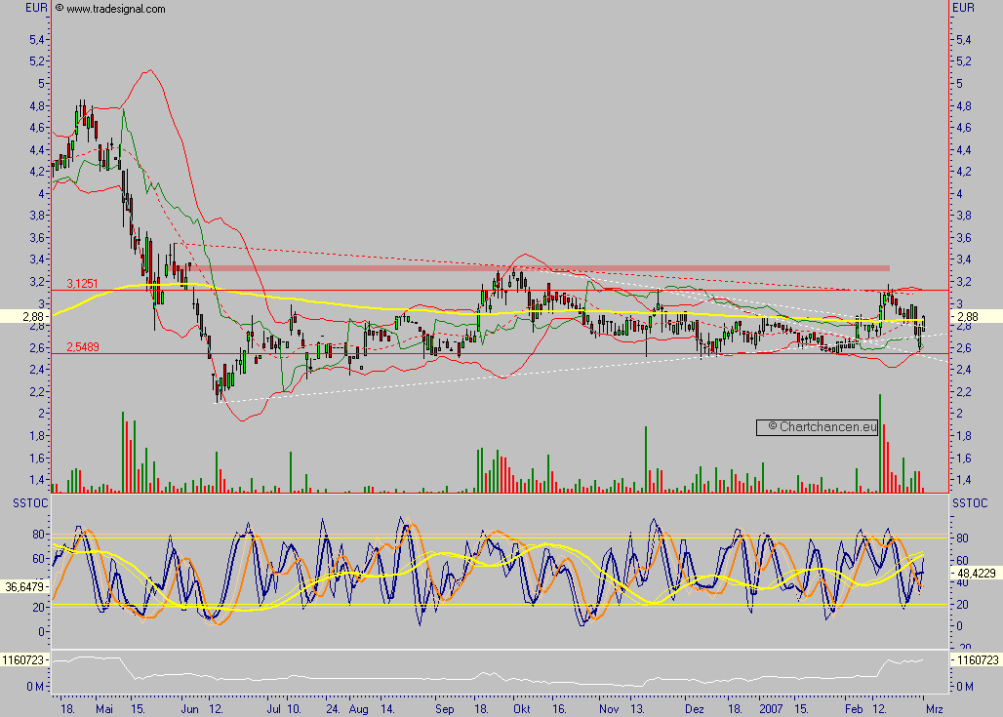Select the 3,1251 resistance level label
1003x717 pixels.
tap(82, 283)
